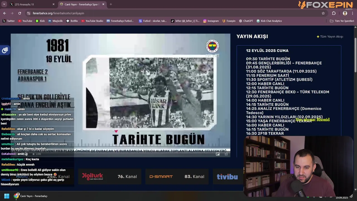The width and height of the screenshot is (357, 201).
Task: Select the Canlı Yayın Fenerbahçe tab
Action: click(83, 4)
